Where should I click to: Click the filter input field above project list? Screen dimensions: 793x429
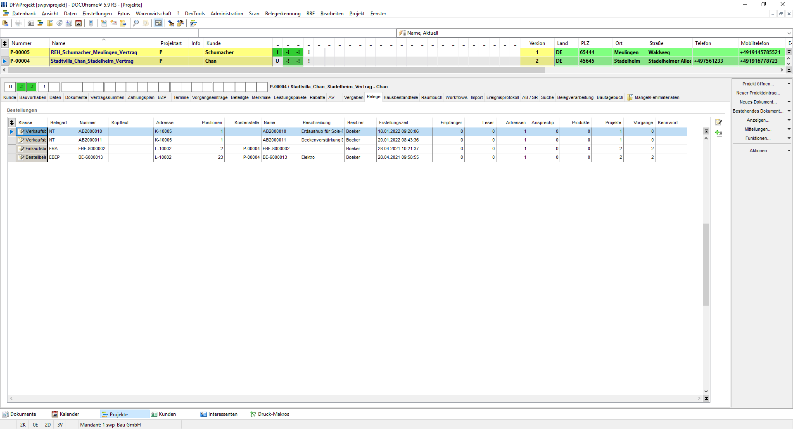click(99, 33)
